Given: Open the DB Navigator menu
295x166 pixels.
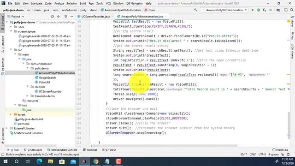Looking at the screenshot, I should (134, 3).
